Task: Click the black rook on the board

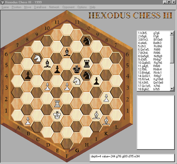Action: (x=87, y=64)
